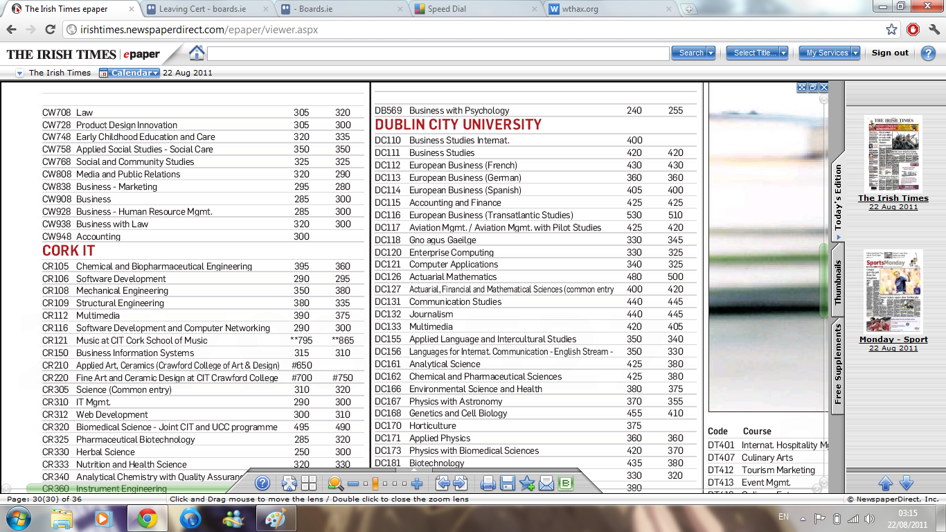The height and width of the screenshot is (532, 946).
Task: Click the star bookmark add icon
Action: 527,484
